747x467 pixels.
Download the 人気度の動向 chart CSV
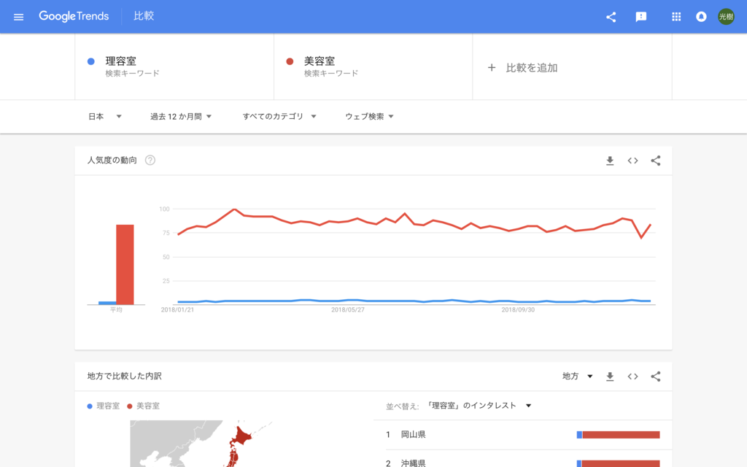coord(610,161)
